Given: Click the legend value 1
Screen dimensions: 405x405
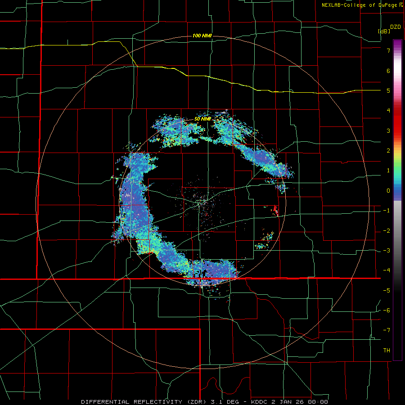Looking at the screenshot, I should pyautogui.click(x=388, y=171).
